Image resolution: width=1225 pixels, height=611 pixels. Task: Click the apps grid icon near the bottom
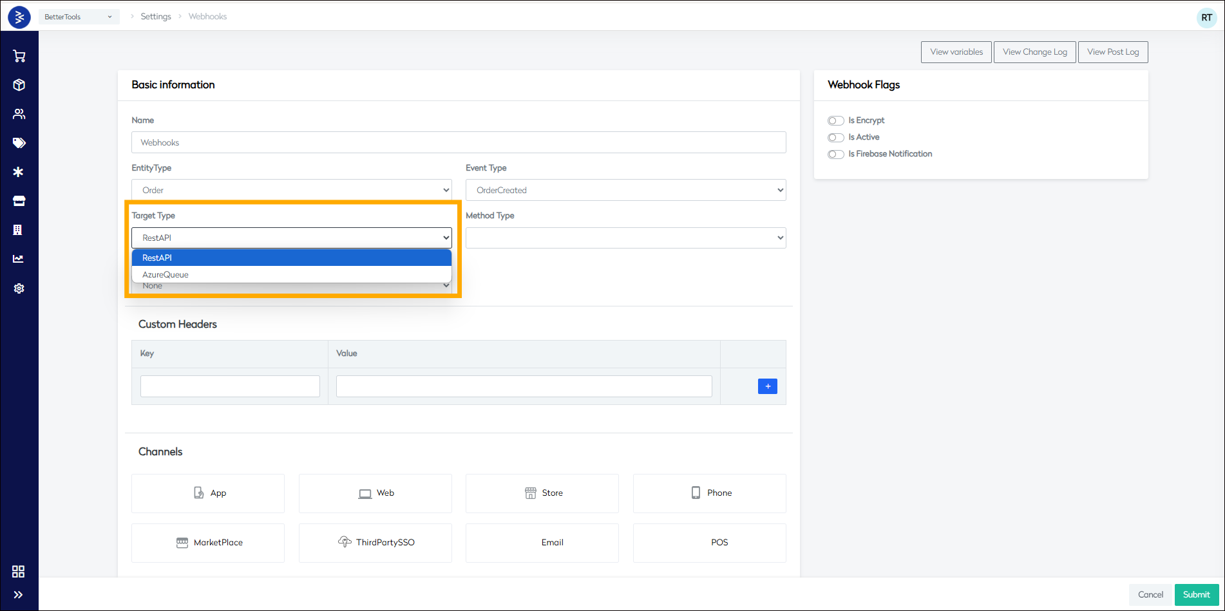click(18, 571)
